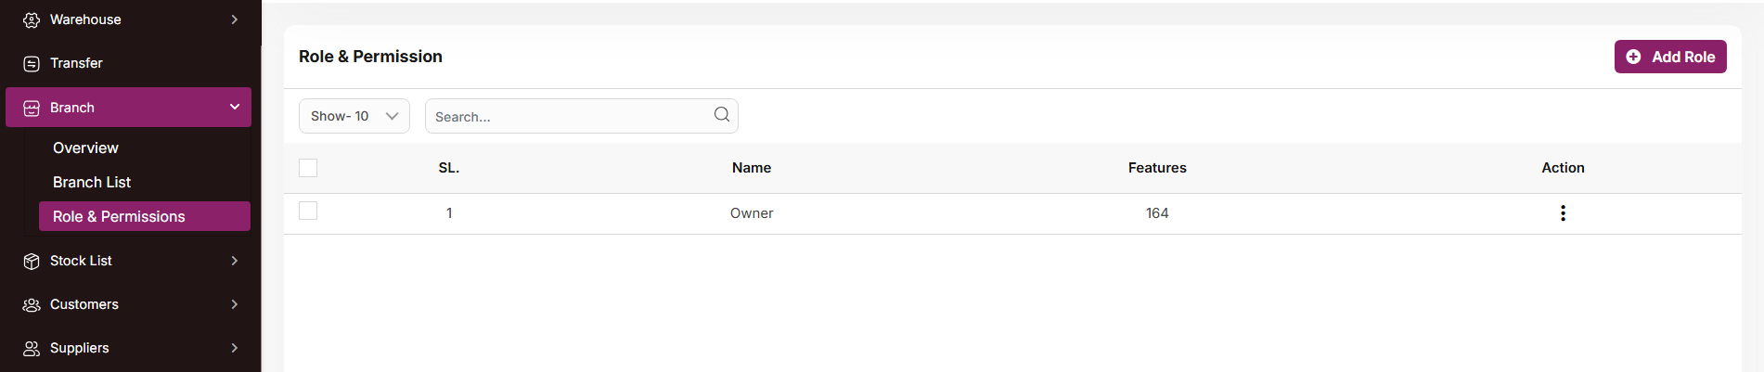Open the Branch Overview submenu item
Image resolution: width=1764 pixels, height=372 pixels.
(85, 148)
